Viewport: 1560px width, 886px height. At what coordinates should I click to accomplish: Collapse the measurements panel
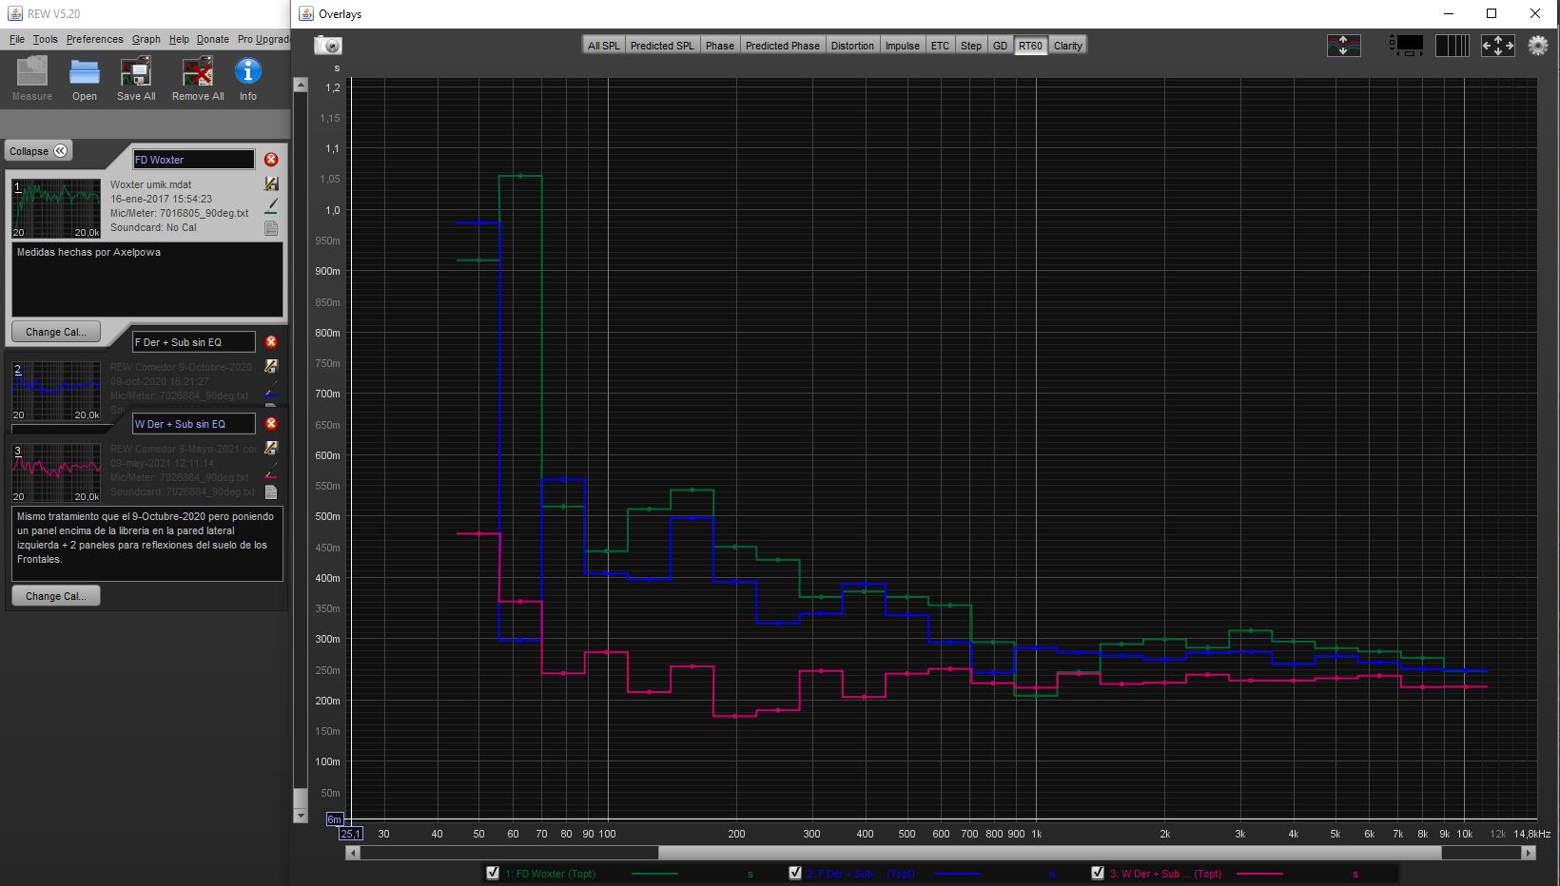pyautogui.click(x=39, y=151)
